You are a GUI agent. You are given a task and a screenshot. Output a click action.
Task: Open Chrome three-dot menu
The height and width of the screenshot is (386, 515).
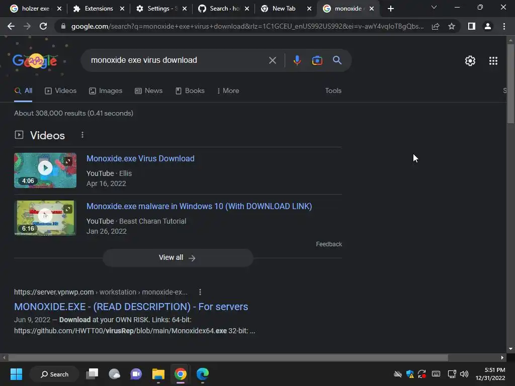coord(504,26)
